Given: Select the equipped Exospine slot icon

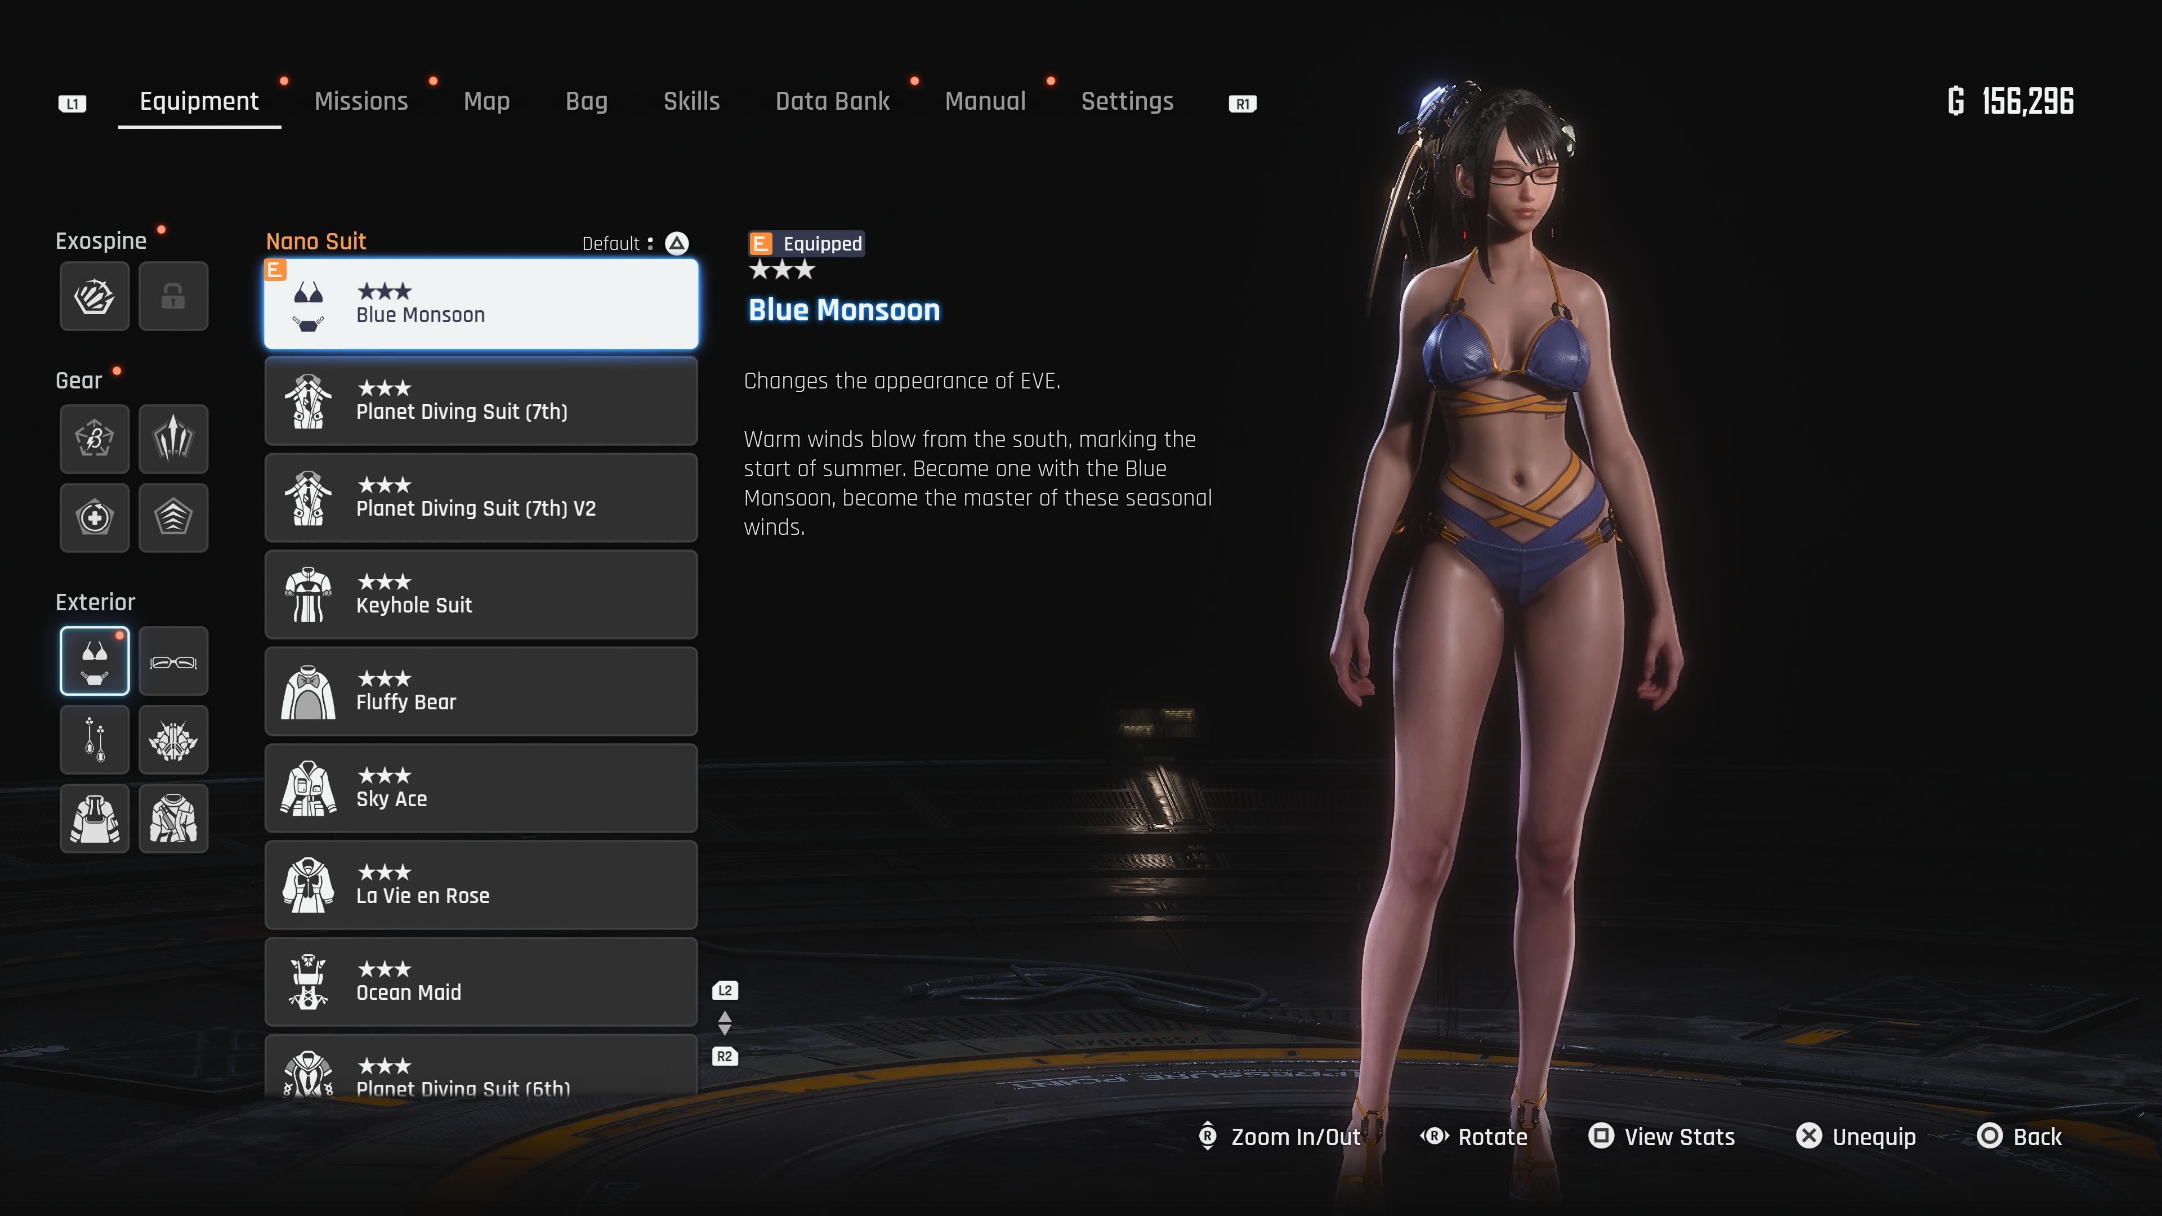Looking at the screenshot, I should click(x=94, y=296).
